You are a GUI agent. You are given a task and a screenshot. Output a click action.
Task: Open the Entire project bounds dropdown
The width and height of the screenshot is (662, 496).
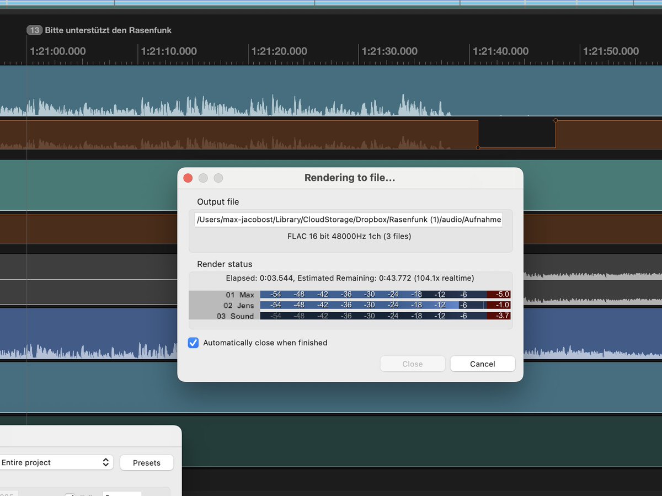point(55,462)
